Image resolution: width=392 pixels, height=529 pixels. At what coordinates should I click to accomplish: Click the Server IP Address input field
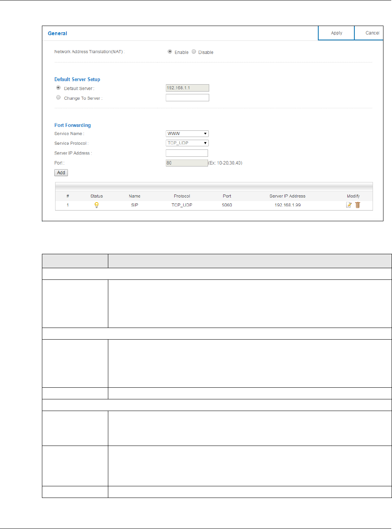coord(187,153)
